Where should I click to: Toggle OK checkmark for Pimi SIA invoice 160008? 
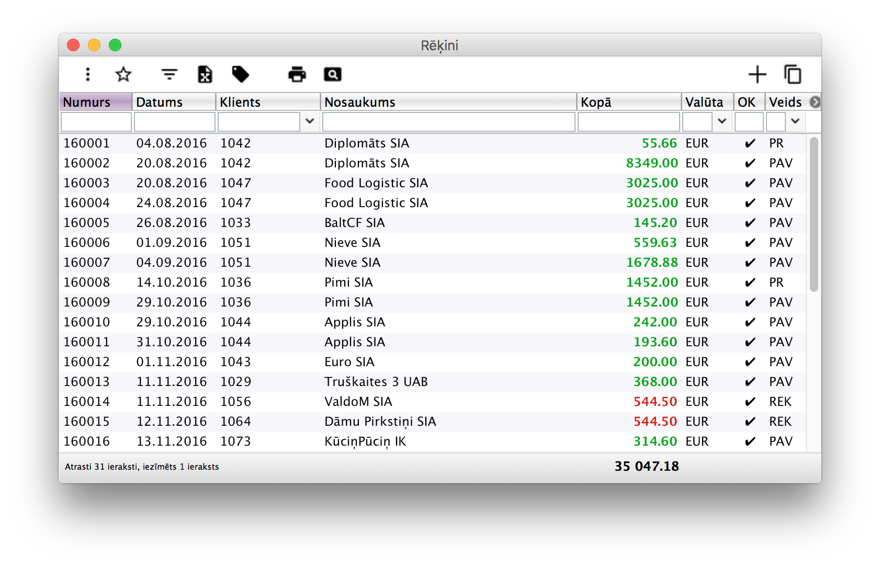pos(750,282)
